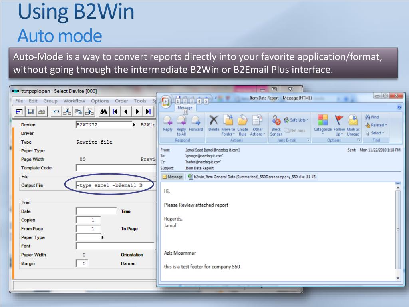This screenshot has height=307, width=409.
Task: Open the Tools menu
Action: (140, 101)
